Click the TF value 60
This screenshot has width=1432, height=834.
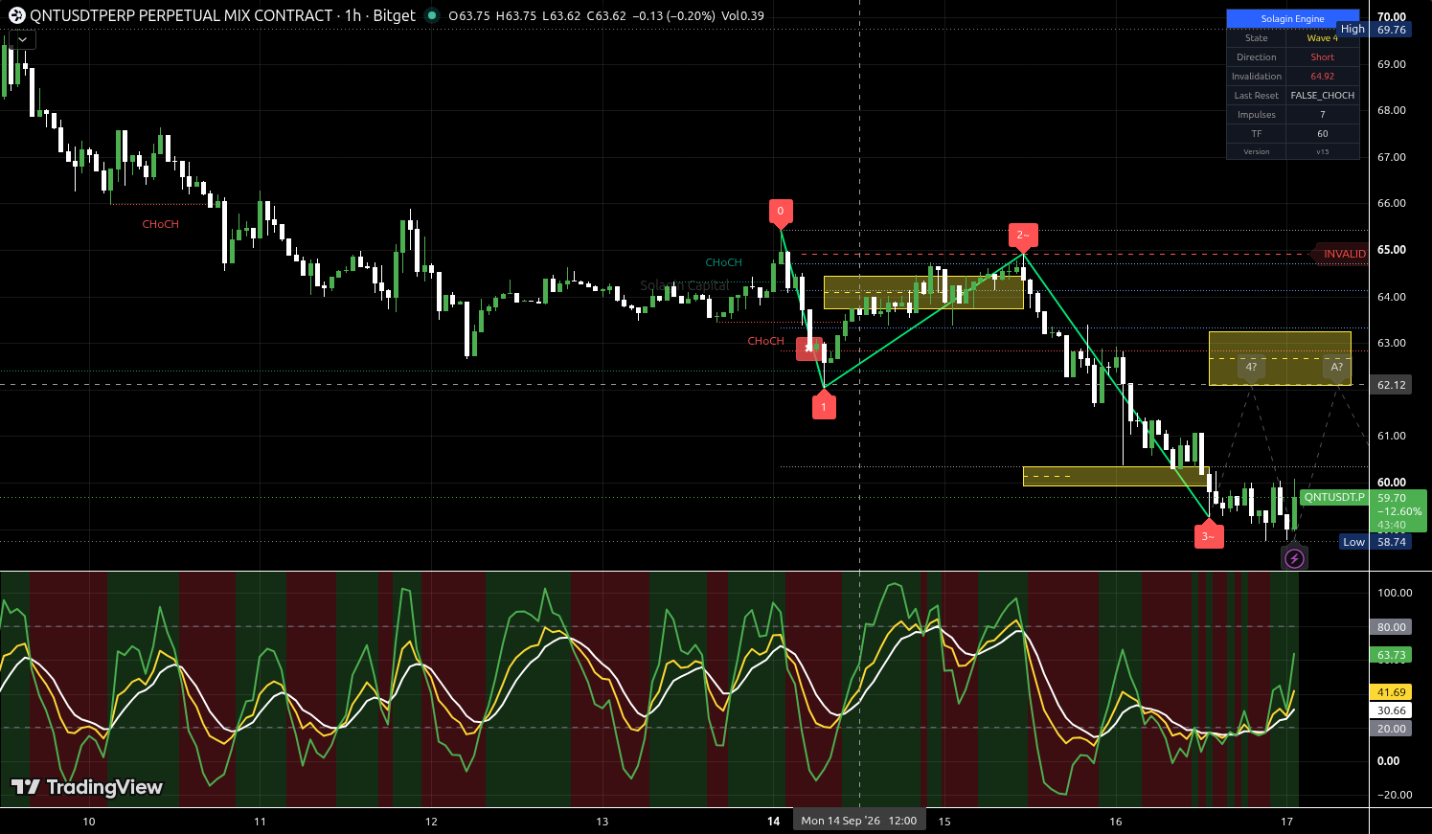(1322, 134)
